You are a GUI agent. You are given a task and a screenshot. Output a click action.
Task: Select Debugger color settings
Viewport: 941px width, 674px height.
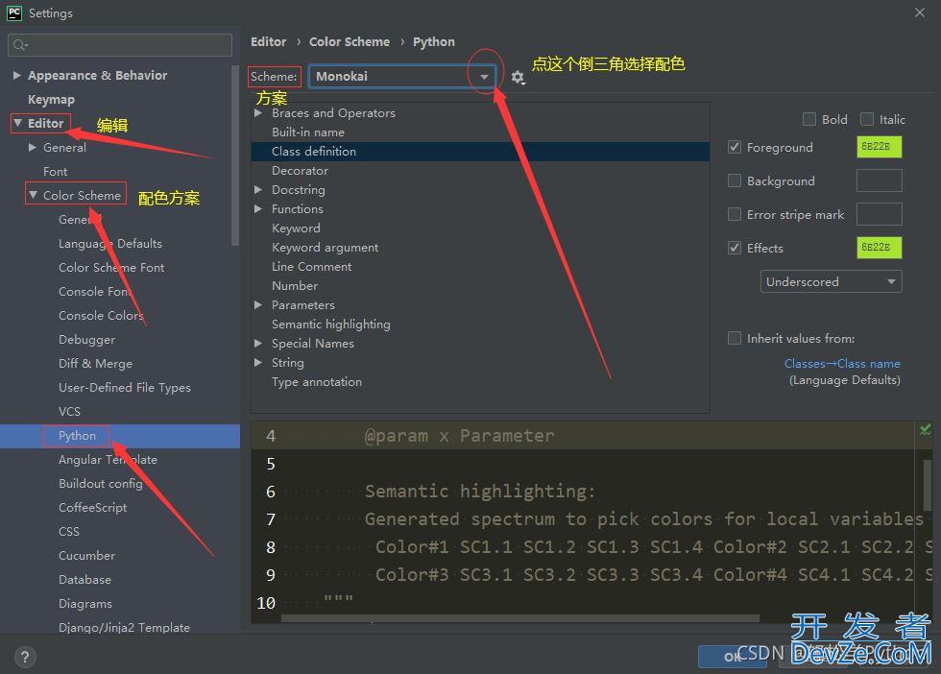point(87,340)
